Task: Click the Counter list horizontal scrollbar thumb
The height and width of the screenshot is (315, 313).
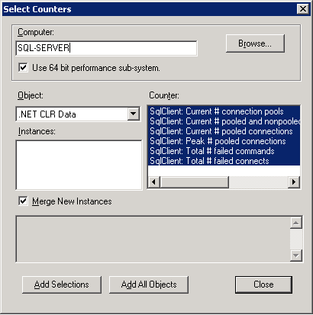Action: [x=195, y=182]
